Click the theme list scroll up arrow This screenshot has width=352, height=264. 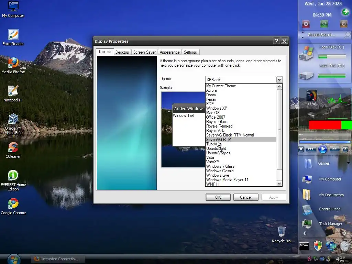(x=279, y=86)
